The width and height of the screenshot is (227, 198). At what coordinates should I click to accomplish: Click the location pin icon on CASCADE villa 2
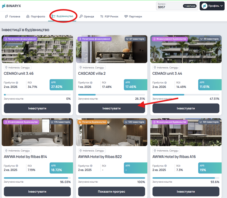pyautogui.click(x=80, y=68)
